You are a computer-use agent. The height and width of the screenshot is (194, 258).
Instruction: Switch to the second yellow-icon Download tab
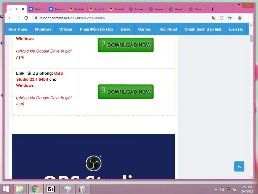97,9
